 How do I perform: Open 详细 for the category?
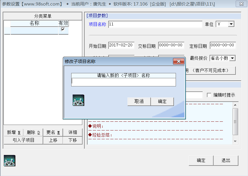coord(73,132)
